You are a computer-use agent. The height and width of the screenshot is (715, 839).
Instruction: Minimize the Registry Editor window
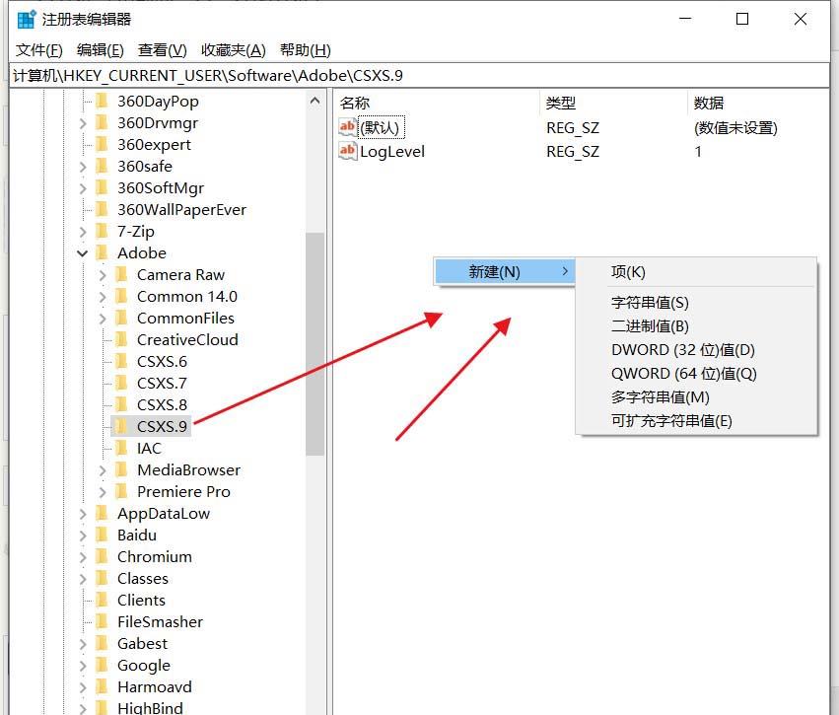click(x=685, y=20)
